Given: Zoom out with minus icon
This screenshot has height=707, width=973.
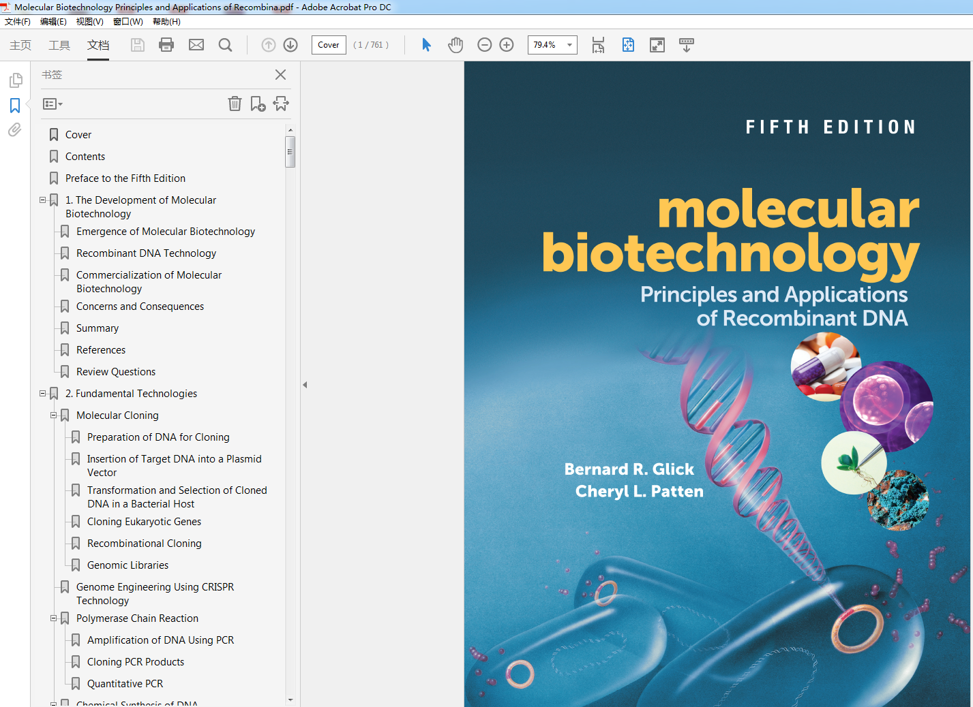Looking at the screenshot, I should coord(485,45).
